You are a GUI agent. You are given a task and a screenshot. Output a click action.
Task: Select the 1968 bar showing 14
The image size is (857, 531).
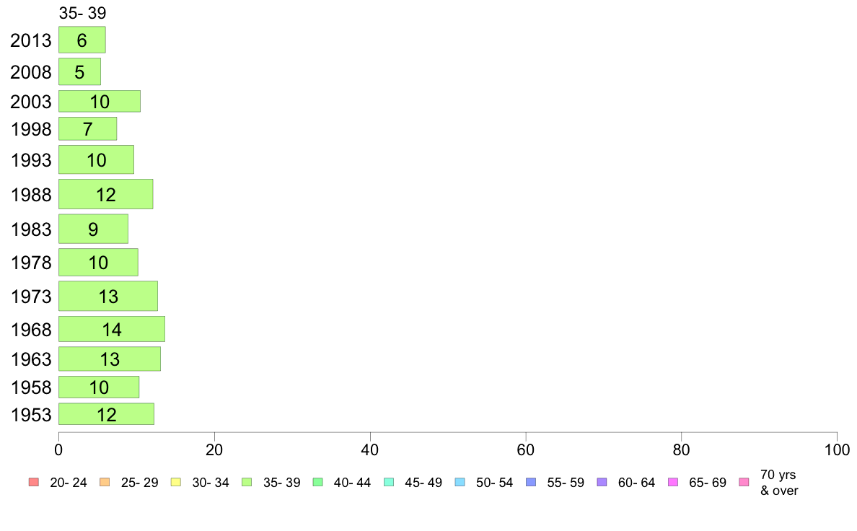[112, 329]
